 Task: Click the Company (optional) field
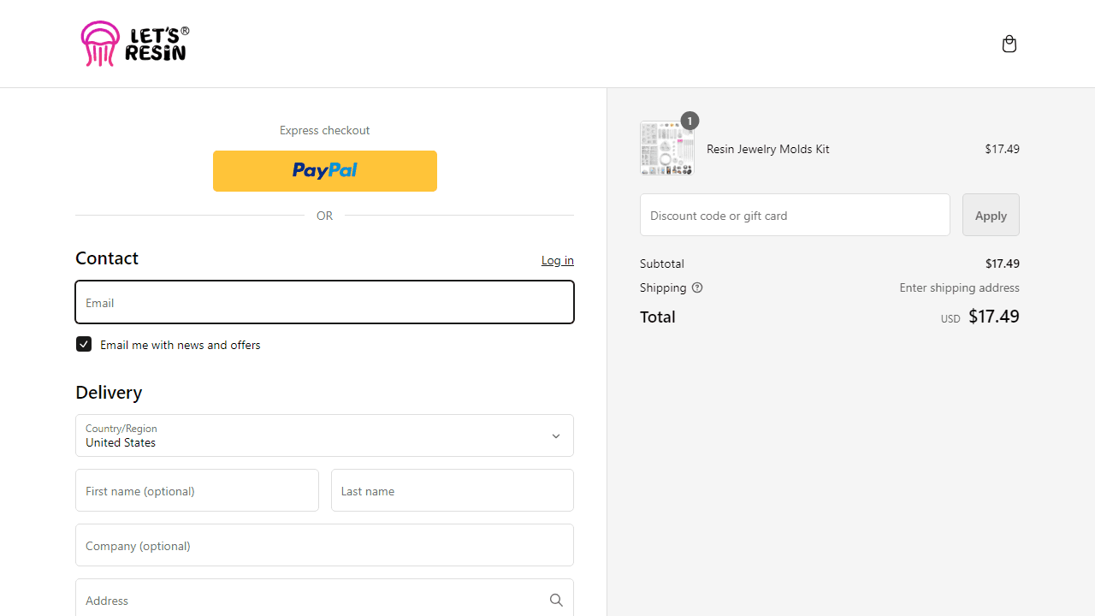(324, 545)
